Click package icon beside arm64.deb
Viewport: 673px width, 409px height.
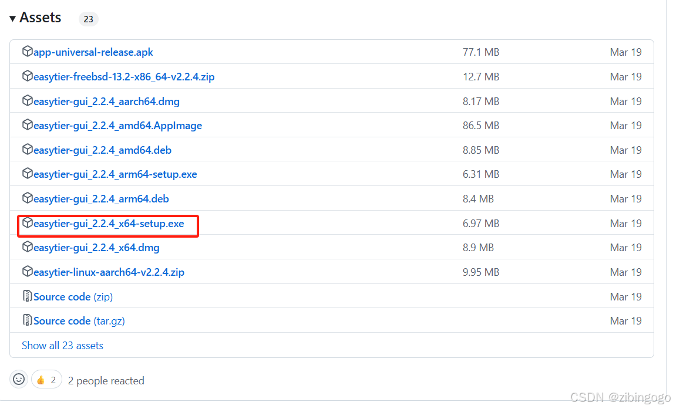(x=27, y=198)
